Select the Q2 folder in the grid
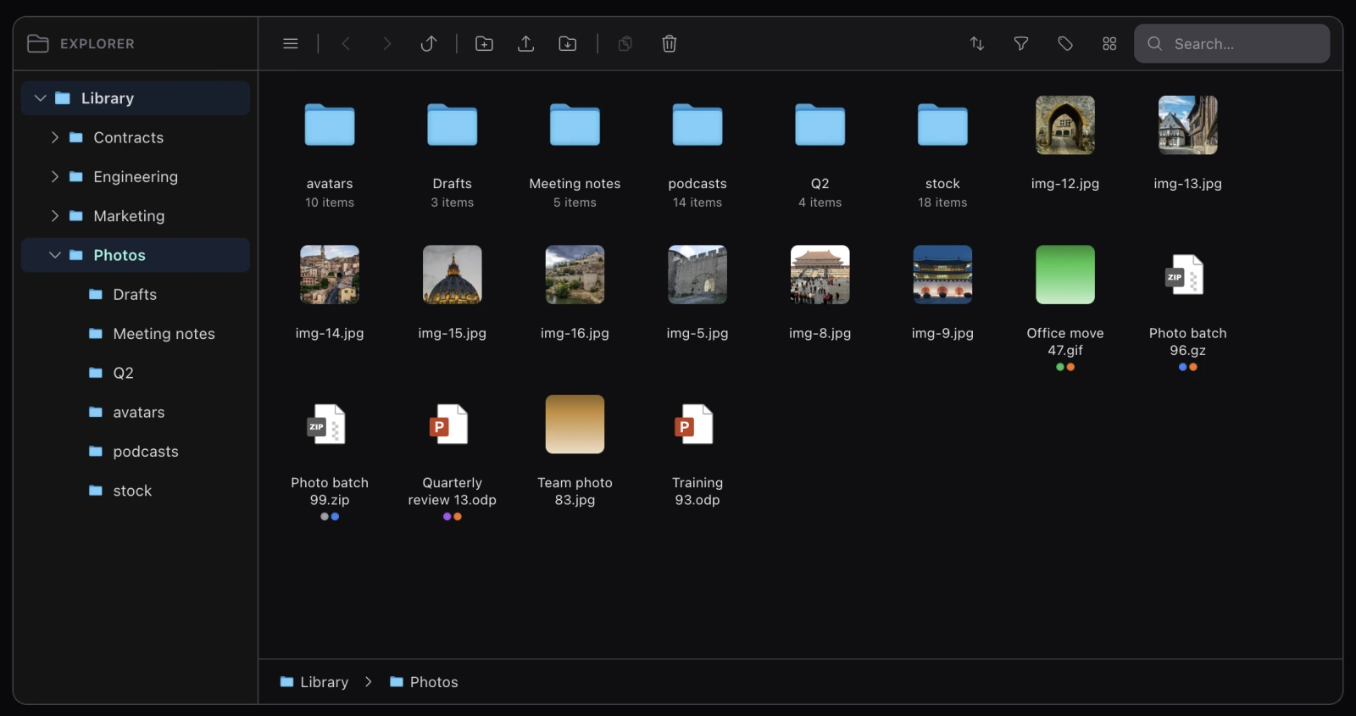Screen dimensions: 1356x716 pyautogui.click(x=820, y=125)
